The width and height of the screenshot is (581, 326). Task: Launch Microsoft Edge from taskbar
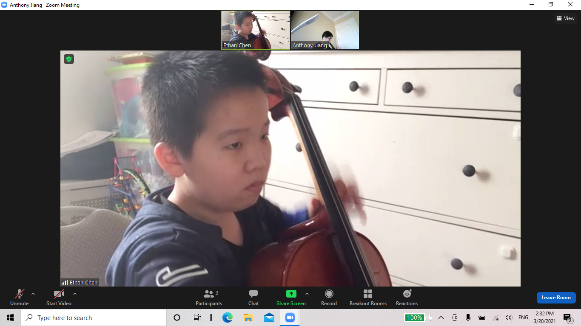(x=228, y=318)
